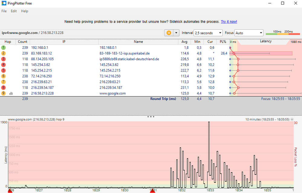302x193 pixels.
Task: Click the green hop 1 status icon
Action: (3, 47)
